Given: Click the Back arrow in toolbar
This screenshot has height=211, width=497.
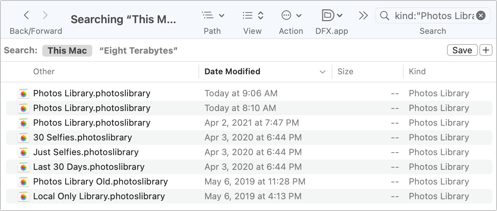Looking at the screenshot, I should click(26, 15).
